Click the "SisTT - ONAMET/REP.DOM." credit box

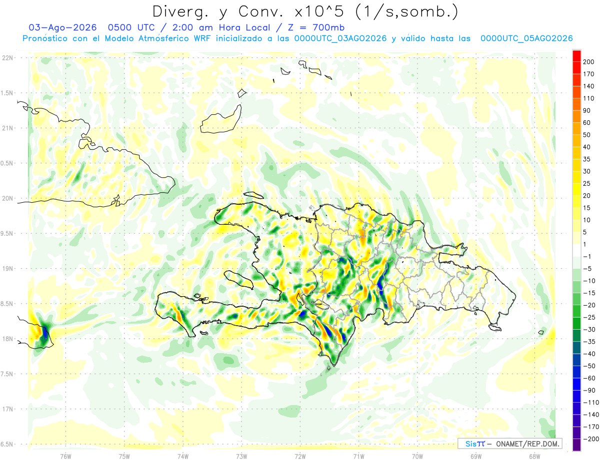(510, 444)
